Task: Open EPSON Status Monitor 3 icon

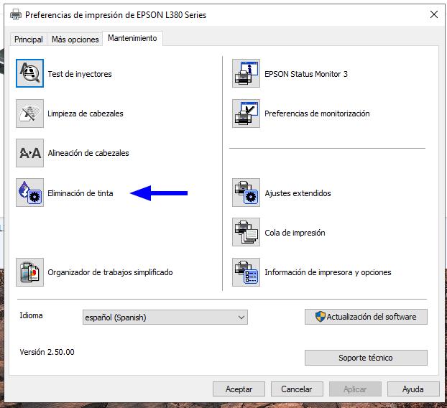Action: pos(246,73)
